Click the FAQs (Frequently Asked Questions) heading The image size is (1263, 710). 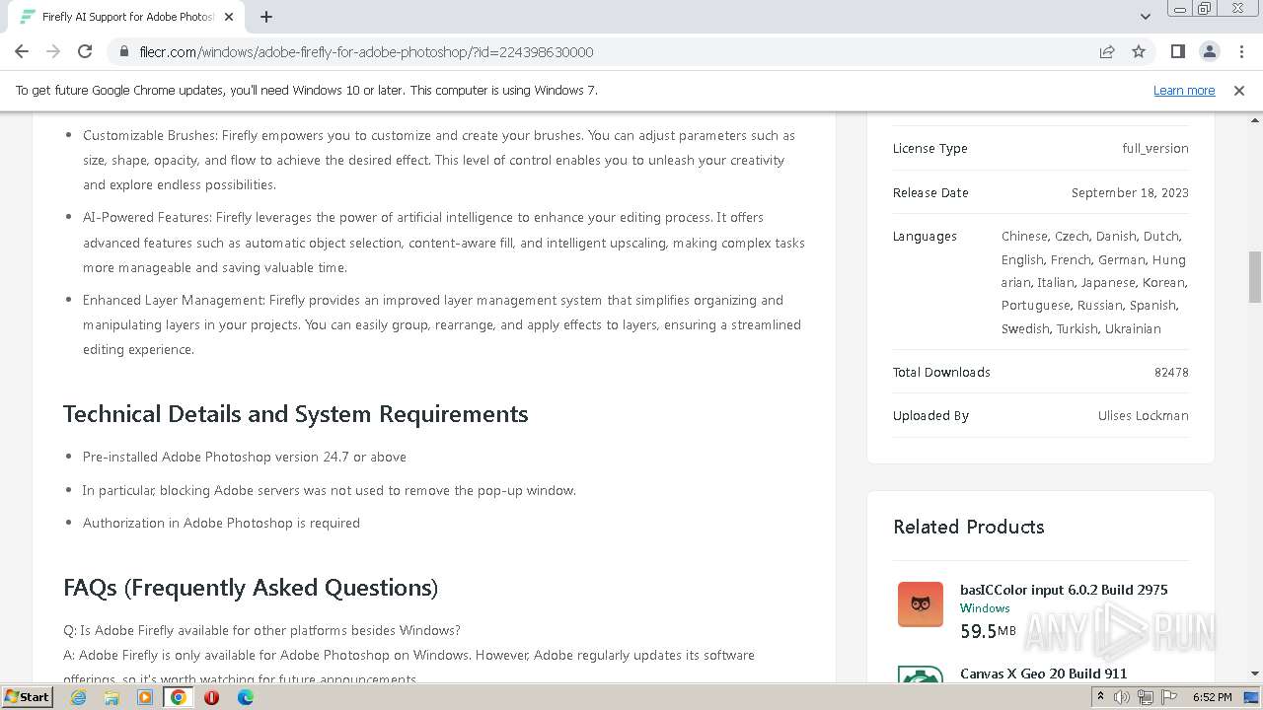[251, 588]
